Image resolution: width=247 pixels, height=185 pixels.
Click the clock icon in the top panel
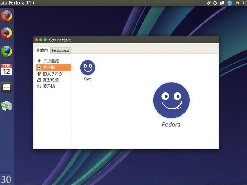[x=215, y=3]
